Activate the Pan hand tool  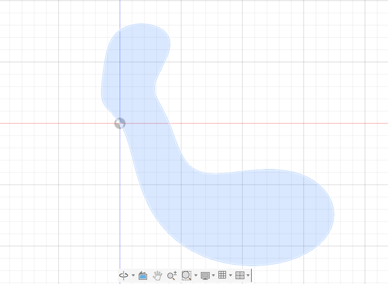(x=157, y=275)
